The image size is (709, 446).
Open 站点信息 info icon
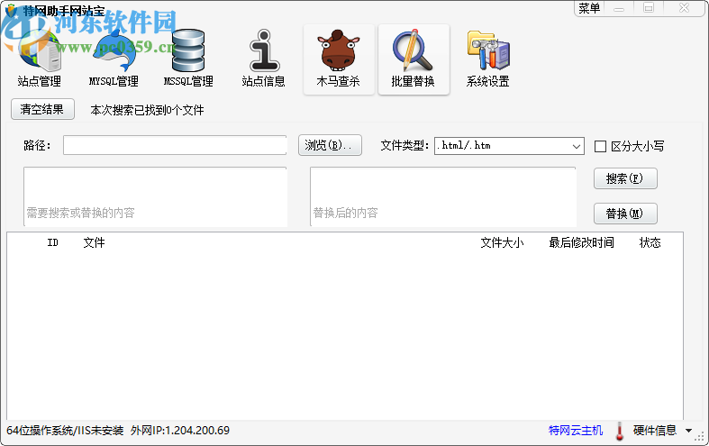tap(264, 59)
